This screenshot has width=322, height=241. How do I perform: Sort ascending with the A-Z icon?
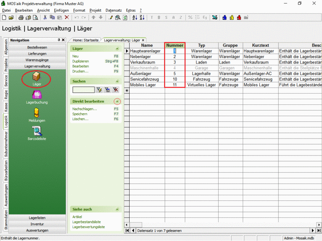tap(135, 18)
